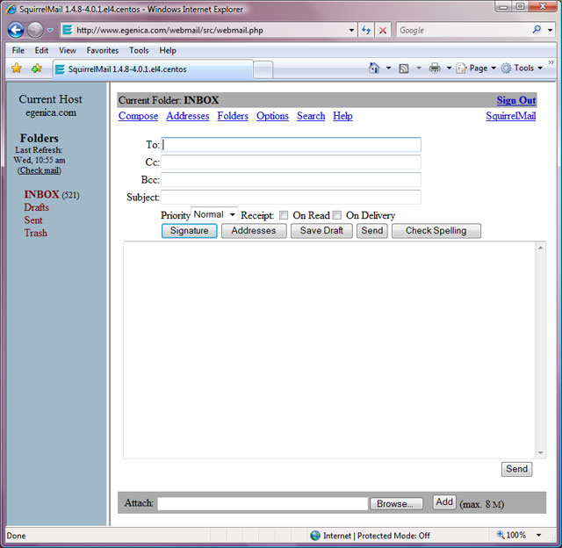
Task: Select the SquirrelMail browser tab
Action: tap(153, 69)
